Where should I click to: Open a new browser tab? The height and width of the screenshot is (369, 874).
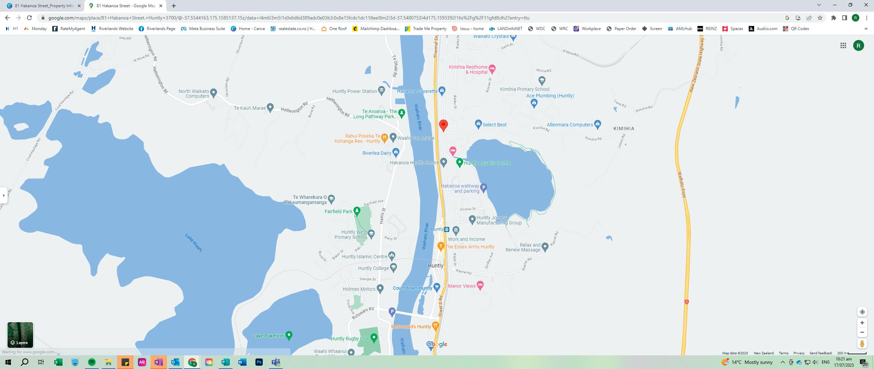click(x=174, y=6)
